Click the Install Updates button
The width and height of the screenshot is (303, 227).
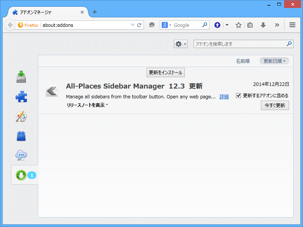(166, 73)
